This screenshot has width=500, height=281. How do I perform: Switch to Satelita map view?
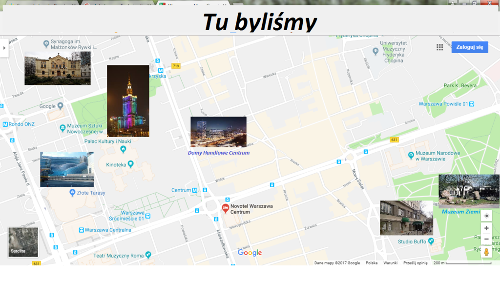[x=23, y=242]
